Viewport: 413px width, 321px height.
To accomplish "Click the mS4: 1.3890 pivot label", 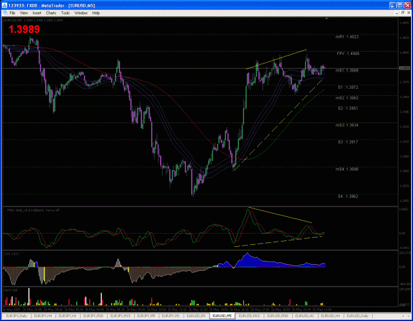I will tap(347, 169).
